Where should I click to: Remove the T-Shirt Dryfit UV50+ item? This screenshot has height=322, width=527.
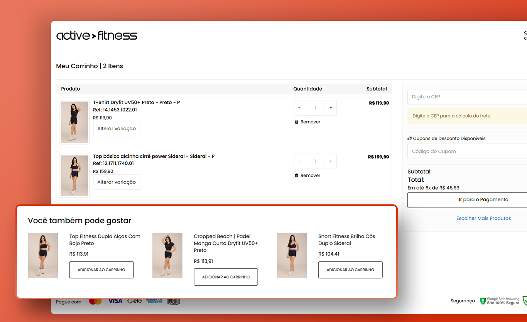307,122
